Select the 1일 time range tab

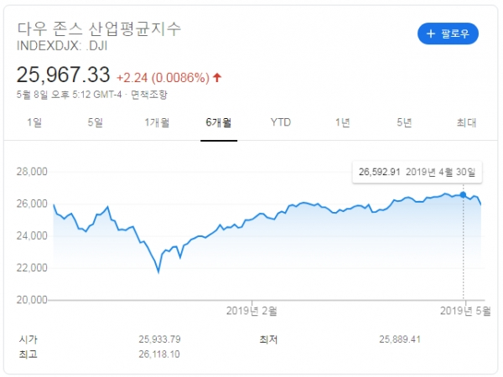[34, 123]
